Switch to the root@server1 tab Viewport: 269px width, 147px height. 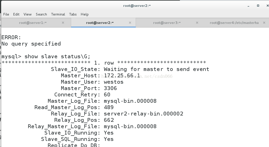click(33, 23)
